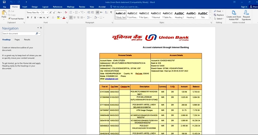
Task: Apply strikethrough formatting (abc icon)
Action: [41, 17]
